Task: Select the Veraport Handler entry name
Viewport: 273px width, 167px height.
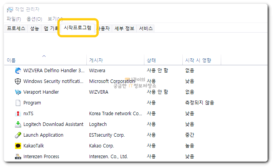Action: pyautogui.click(x=41, y=92)
